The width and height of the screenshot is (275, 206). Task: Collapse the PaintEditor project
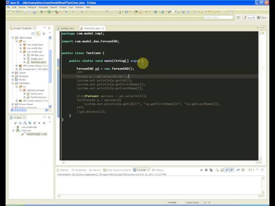coord(13,83)
